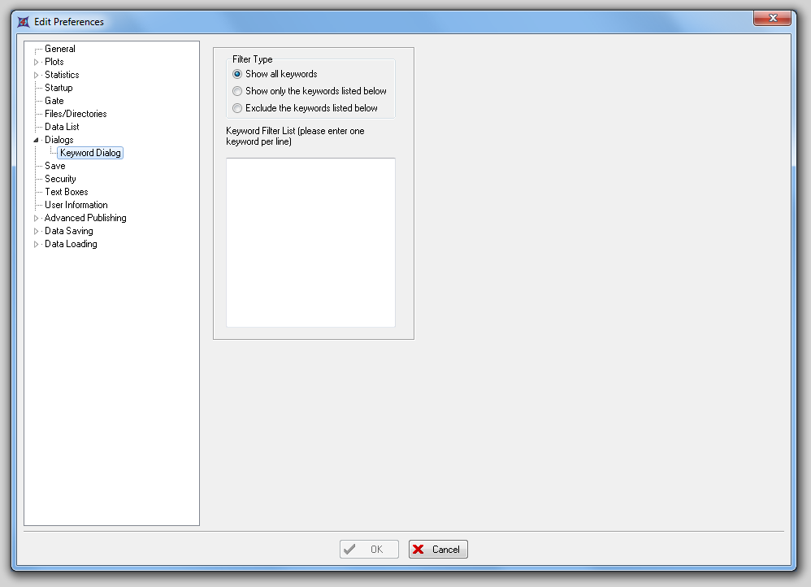Select the Keyword Dialog tree item
Screen dimensions: 811x587
click(x=90, y=153)
